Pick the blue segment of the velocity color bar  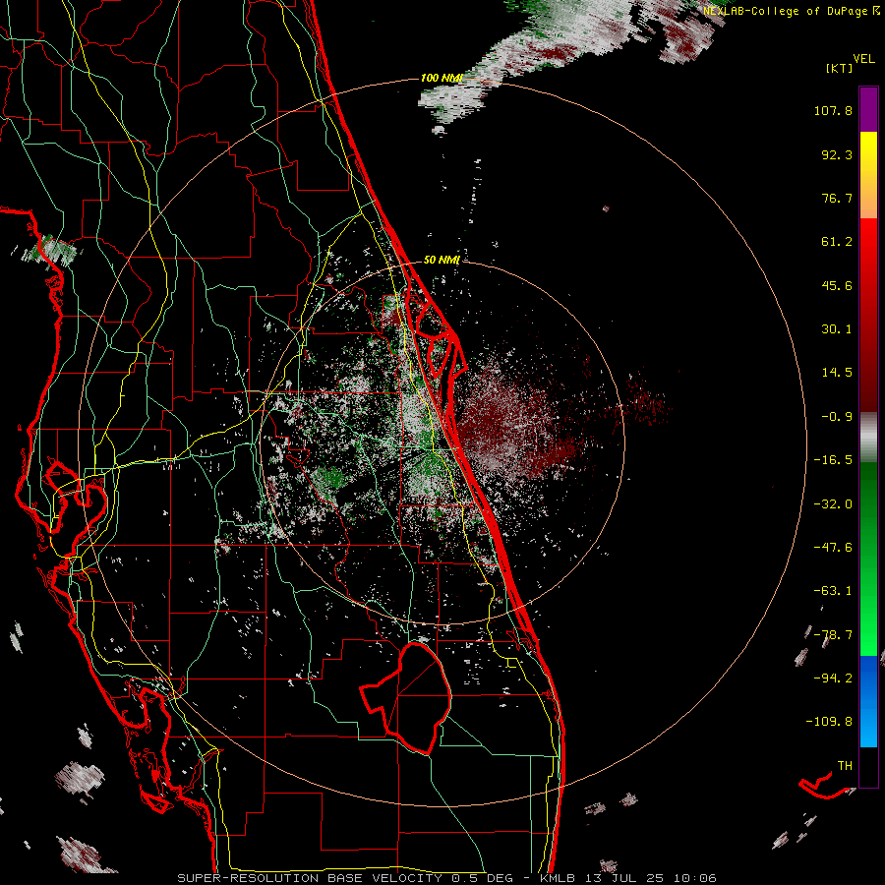click(868, 701)
